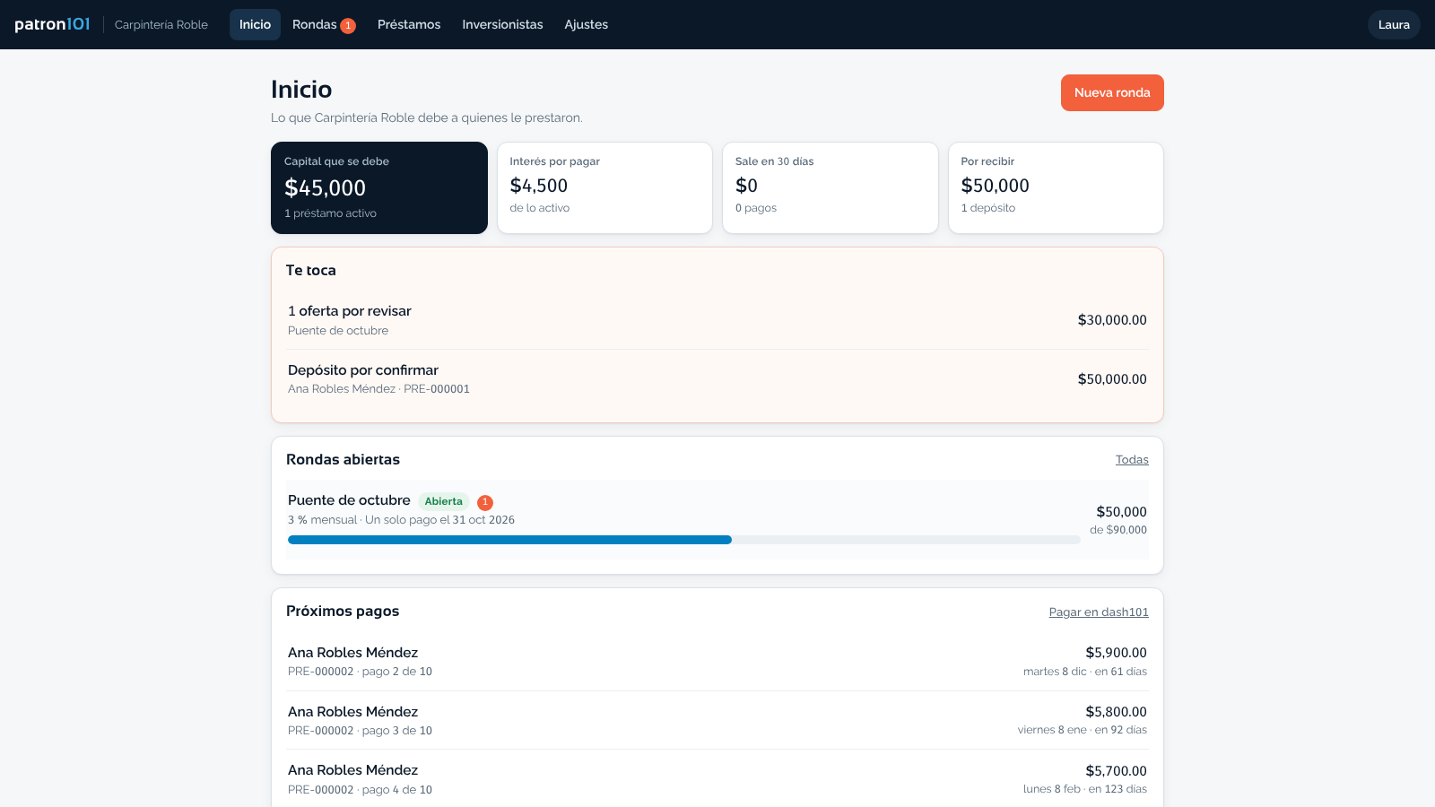Switch to the Inversionistas tab
Screen dimensions: 1435x807
(x=502, y=24)
